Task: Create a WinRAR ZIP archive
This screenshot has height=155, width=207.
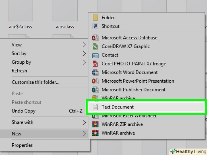Action: coord(146,124)
